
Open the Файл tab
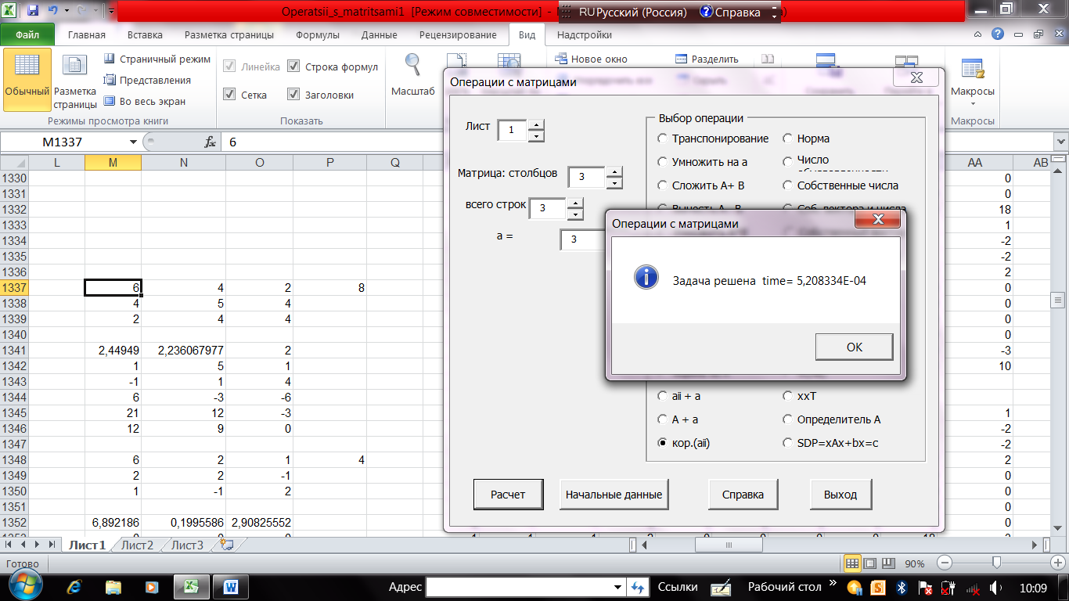click(x=27, y=35)
